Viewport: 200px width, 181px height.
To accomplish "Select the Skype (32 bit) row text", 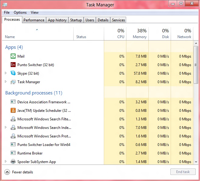I will (28, 73).
